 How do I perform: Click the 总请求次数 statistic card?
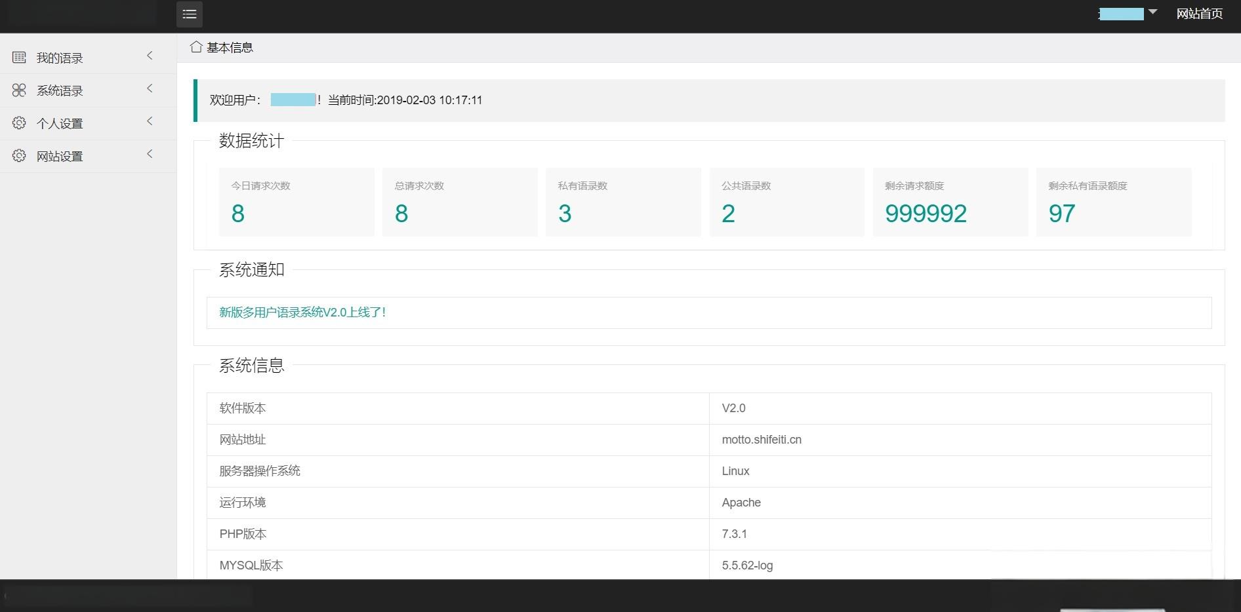(x=460, y=202)
